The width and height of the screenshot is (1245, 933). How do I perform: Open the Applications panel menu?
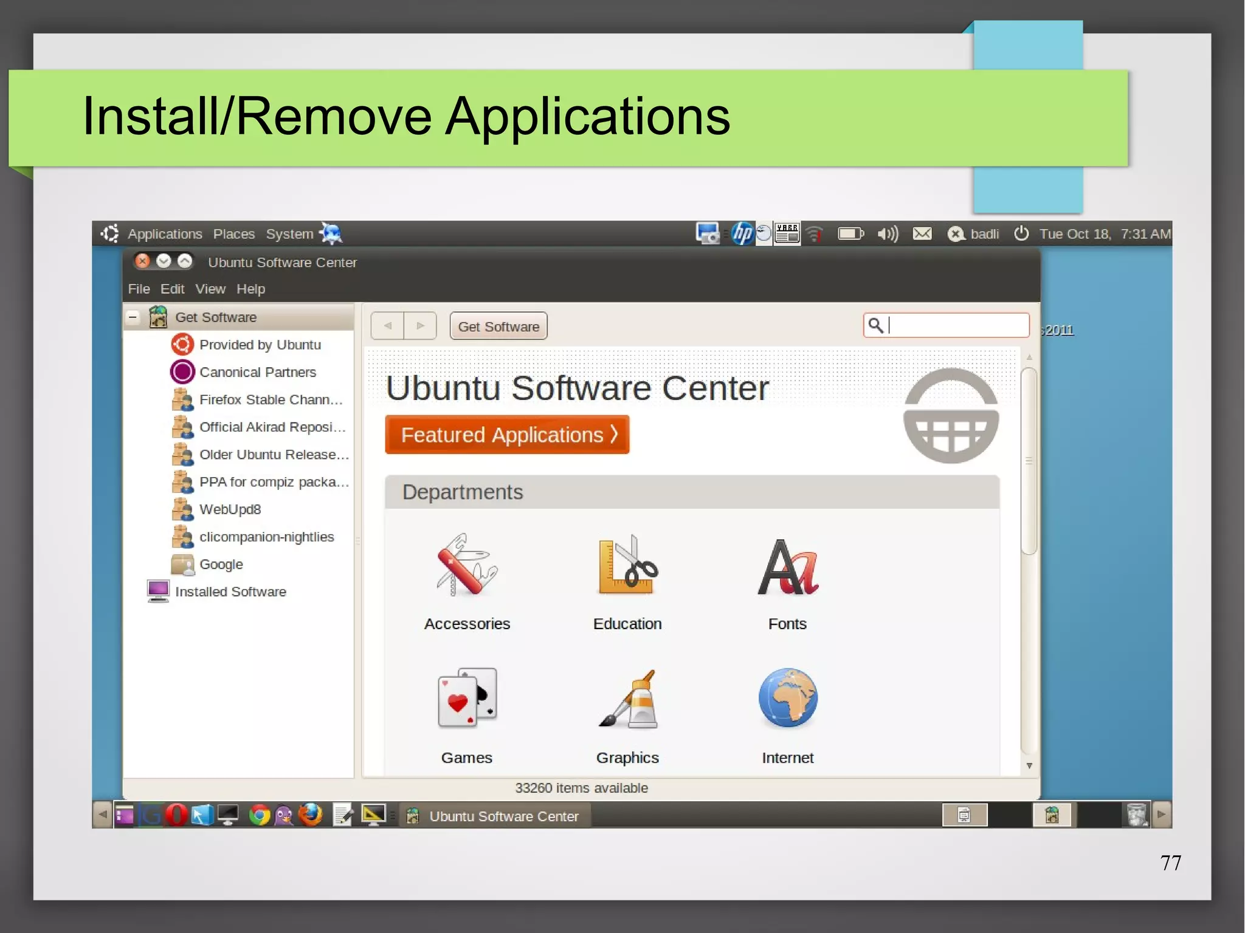(x=165, y=234)
